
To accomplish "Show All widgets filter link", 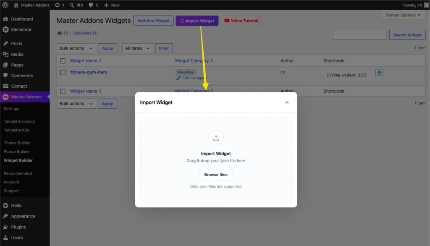I will tap(60, 33).
